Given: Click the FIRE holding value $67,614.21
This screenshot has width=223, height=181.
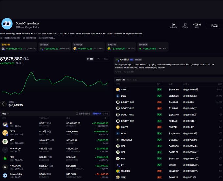Looking at the screenshot, I should click(x=71, y=157).
